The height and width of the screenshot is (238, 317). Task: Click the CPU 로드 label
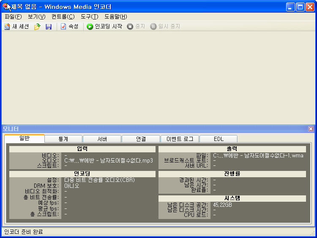pos(196,215)
